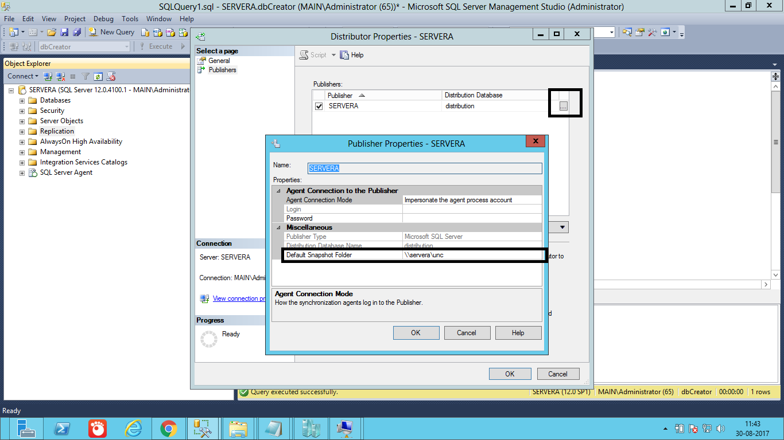Click OK in Publisher Properties dialog
The width and height of the screenshot is (784, 440).
tap(416, 332)
